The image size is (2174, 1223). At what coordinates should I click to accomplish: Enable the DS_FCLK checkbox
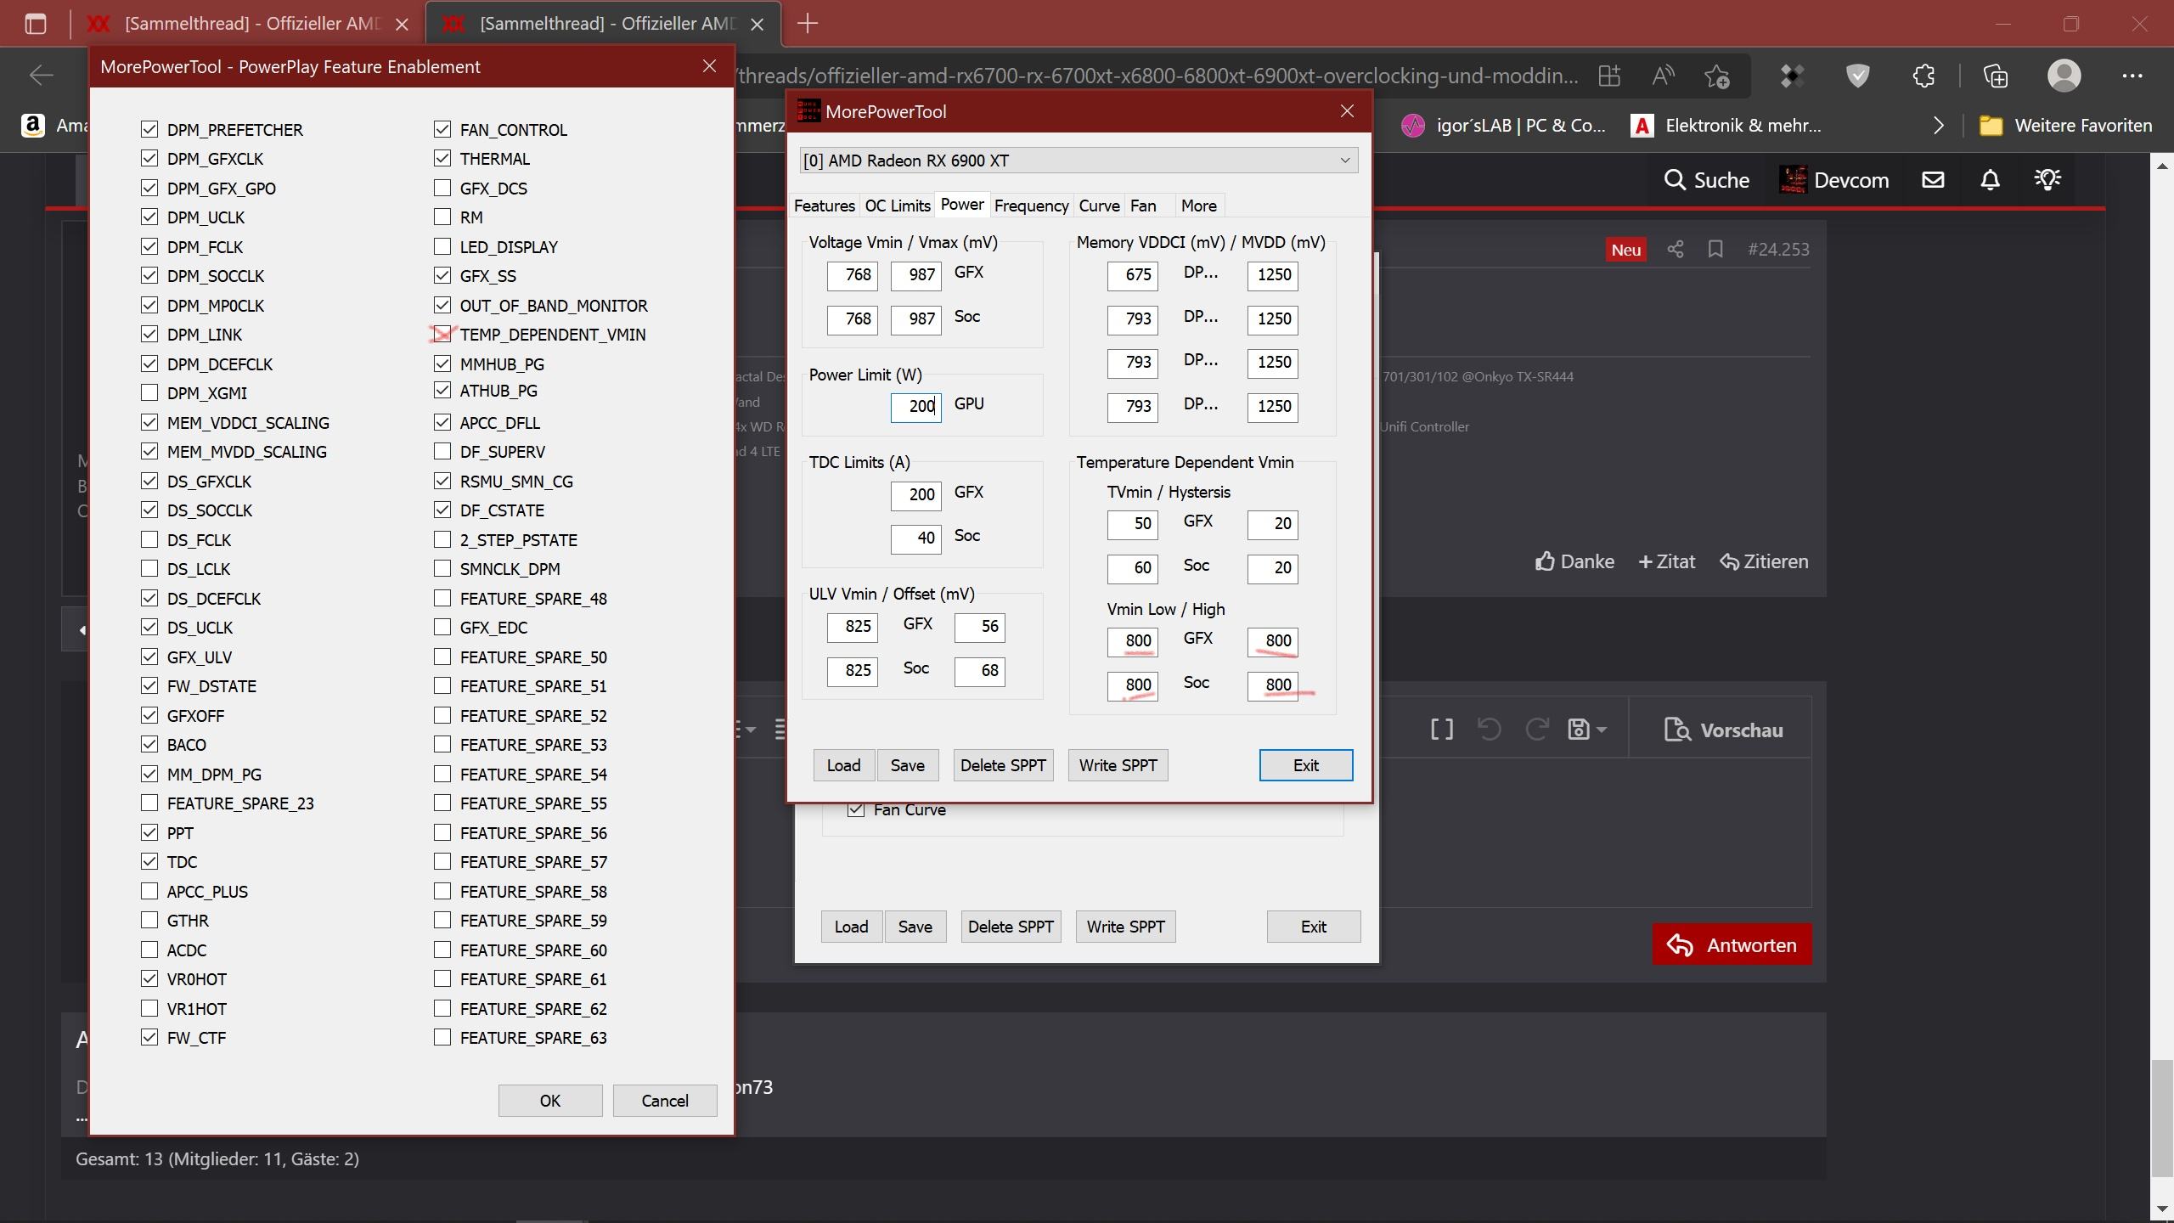[x=149, y=539]
